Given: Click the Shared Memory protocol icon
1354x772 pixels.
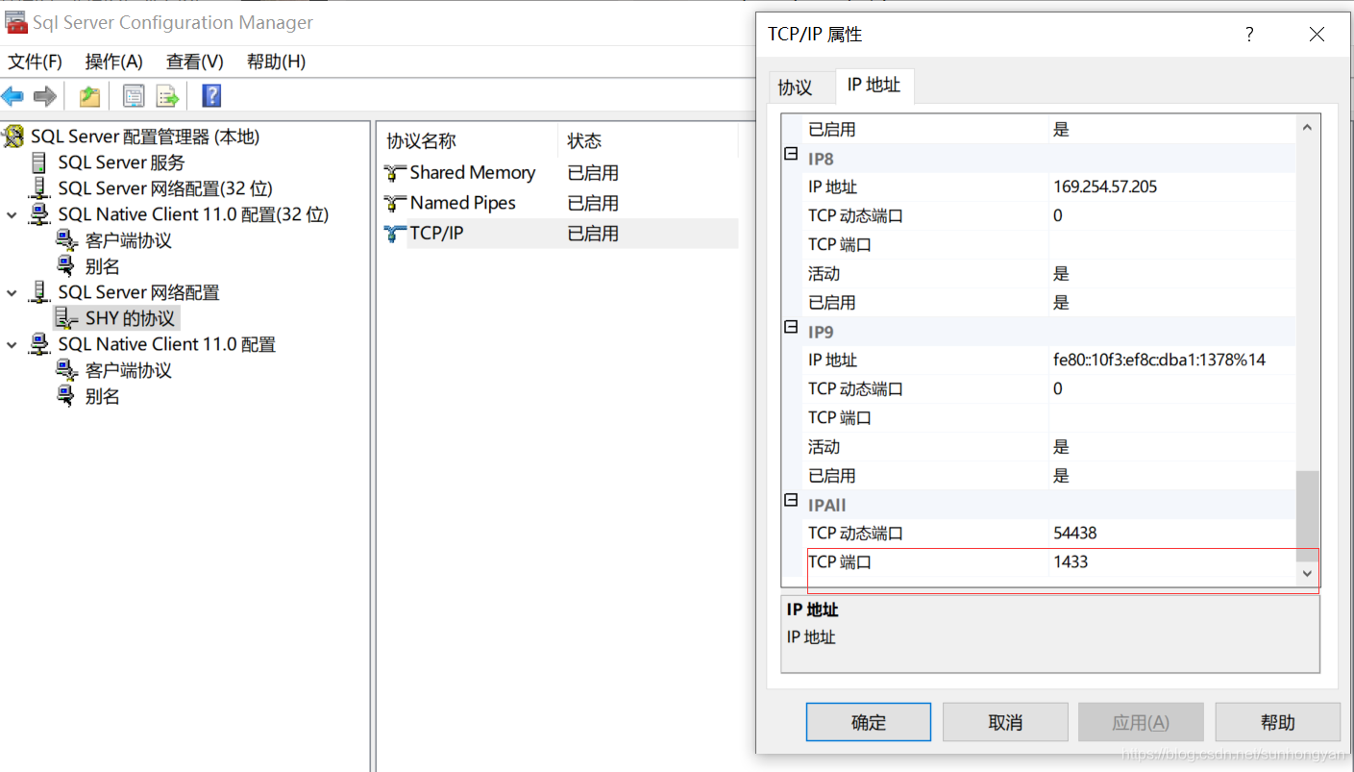Looking at the screenshot, I should [x=395, y=173].
